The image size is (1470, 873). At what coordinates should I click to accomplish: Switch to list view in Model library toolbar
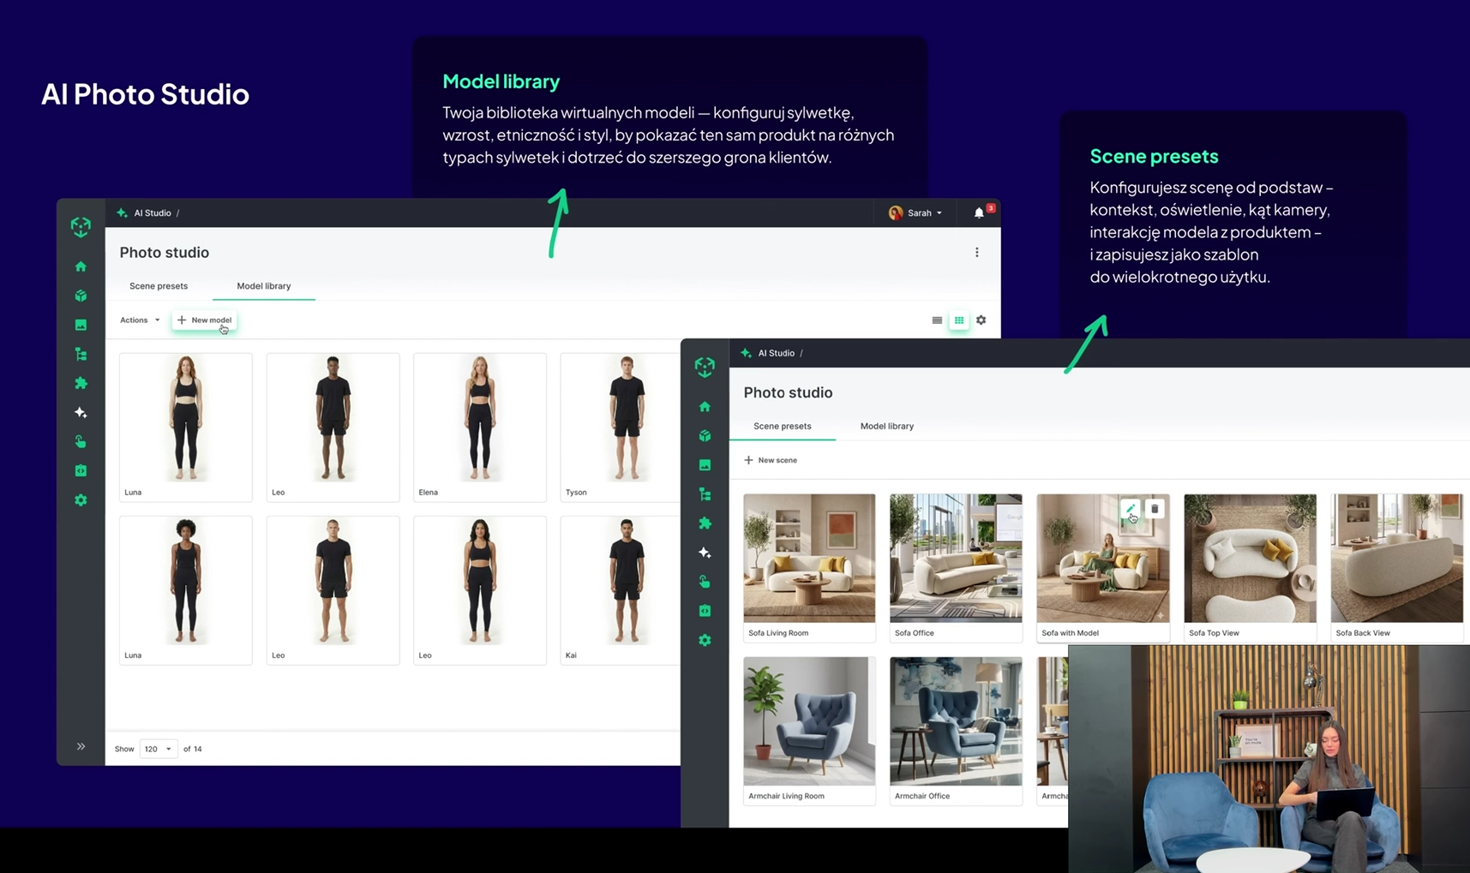(x=937, y=320)
